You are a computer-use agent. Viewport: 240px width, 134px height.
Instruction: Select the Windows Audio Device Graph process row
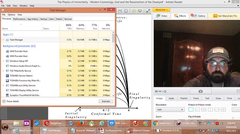56,66
